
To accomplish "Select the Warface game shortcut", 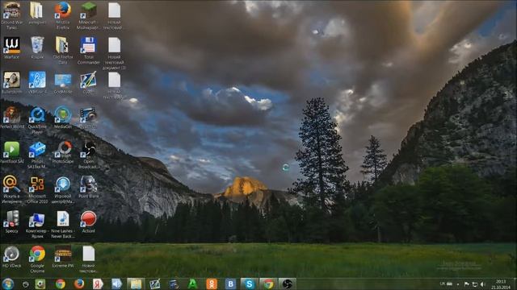I will [x=11, y=48].
